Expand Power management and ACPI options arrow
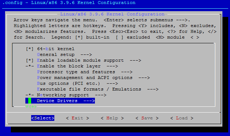The image size is (230, 136). pos(144,78)
